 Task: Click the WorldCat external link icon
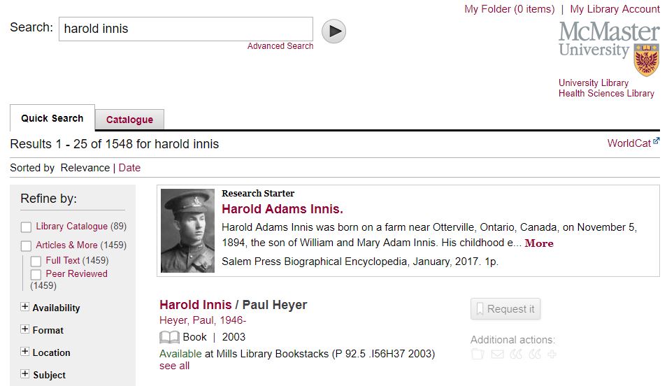point(656,142)
